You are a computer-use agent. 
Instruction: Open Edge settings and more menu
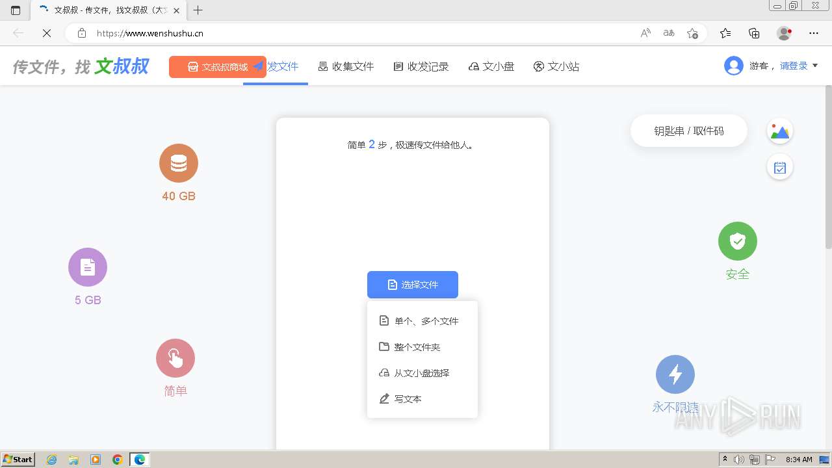click(x=814, y=33)
